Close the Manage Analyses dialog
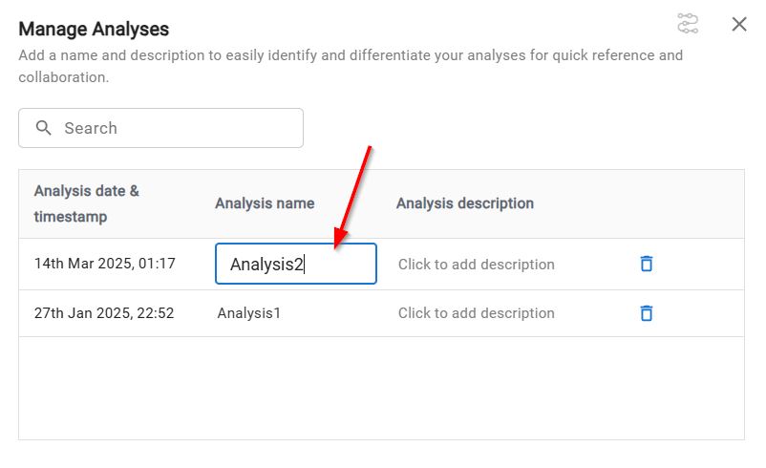766x468 pixels. 739,24
